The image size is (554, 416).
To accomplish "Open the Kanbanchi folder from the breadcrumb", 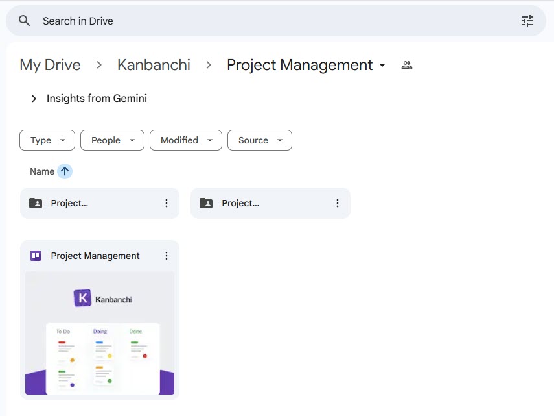I will [x=154, y=65].
